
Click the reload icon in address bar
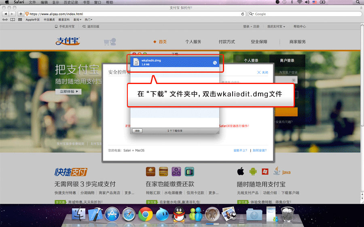(243, 14)
